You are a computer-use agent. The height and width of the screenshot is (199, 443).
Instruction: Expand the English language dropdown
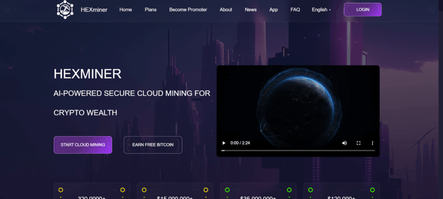point(321,10)
